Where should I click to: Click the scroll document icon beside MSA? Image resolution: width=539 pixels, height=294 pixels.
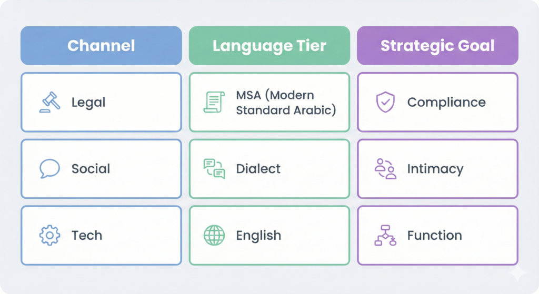pyautogui.click(x=214, y=102)
